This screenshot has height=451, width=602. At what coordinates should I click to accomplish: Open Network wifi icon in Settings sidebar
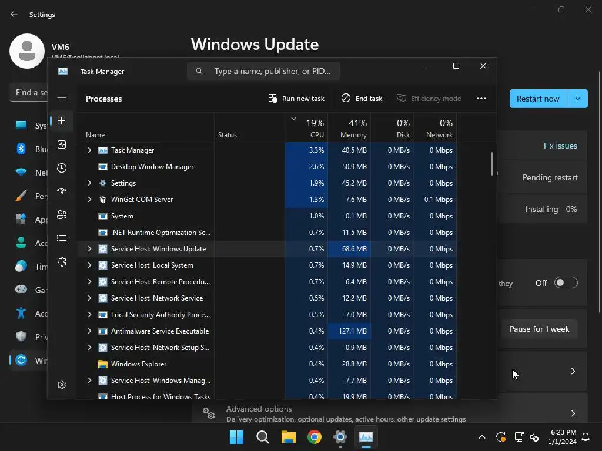pos(21,173)
